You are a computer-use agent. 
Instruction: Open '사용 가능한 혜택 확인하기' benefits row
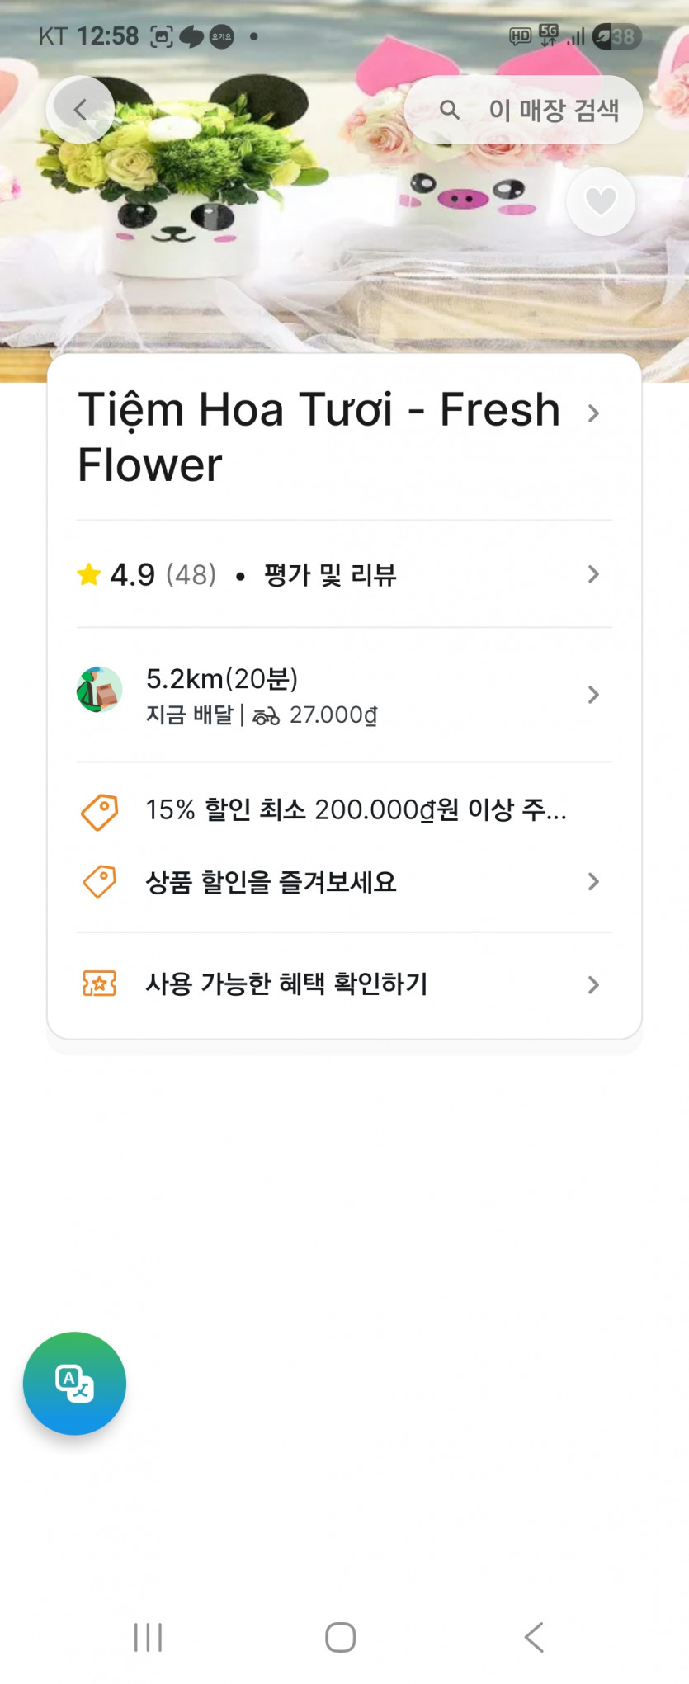pos(286,984)
